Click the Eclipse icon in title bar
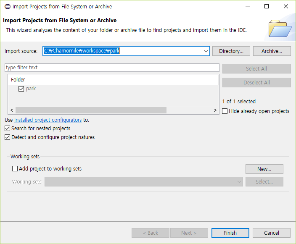296x244 pixels. [7, 7]
